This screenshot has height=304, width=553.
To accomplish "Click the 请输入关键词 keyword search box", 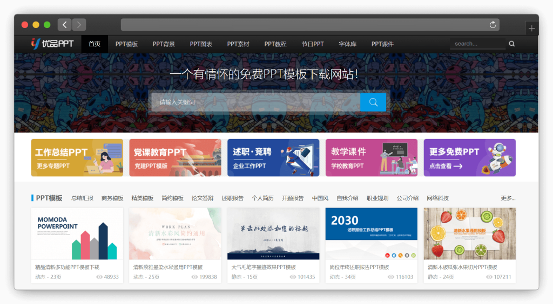I will [256, 102].
